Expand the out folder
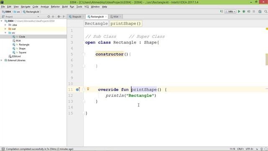Viewport: 268px width, 151px height. (5, 29)
